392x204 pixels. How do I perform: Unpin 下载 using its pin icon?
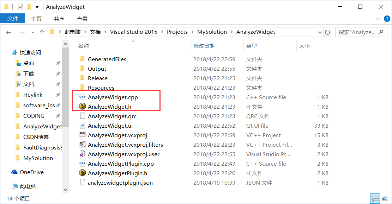click(58, 74)
